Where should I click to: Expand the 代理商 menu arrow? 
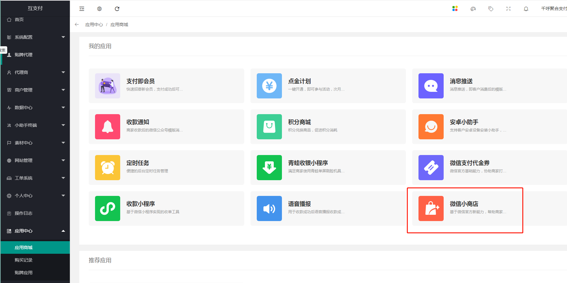point(63,72)
